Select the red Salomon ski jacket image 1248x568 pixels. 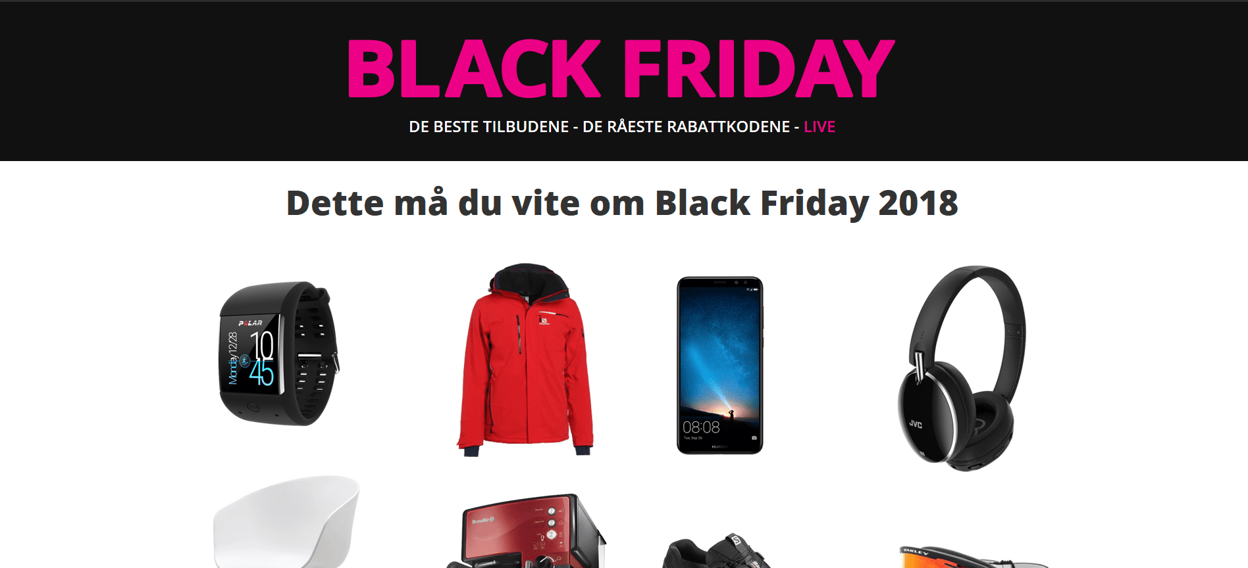[525, 360]
